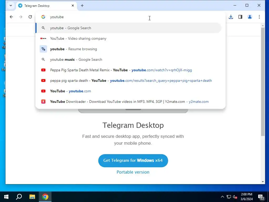This screenshot has height=202, width=269.
Task: Select 'YouTube - Video sharing company' suggestion
Action: click(128, 38)
